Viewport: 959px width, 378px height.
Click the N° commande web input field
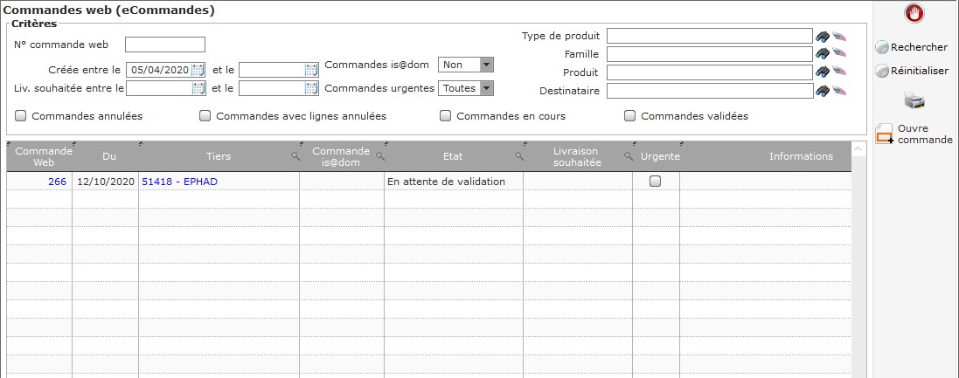pos(165,45)
